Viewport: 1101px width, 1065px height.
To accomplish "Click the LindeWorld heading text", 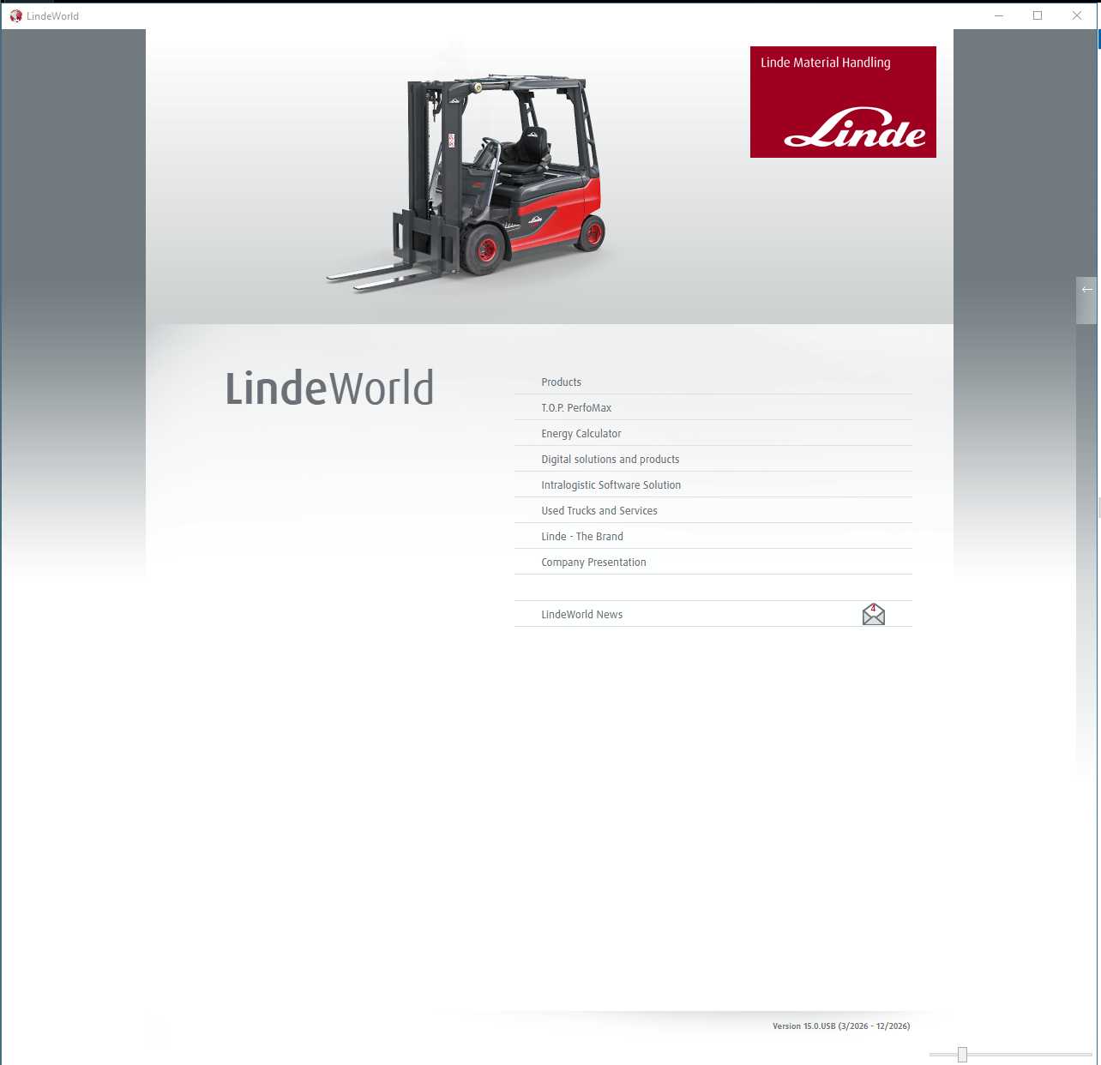I will point(330,388).
